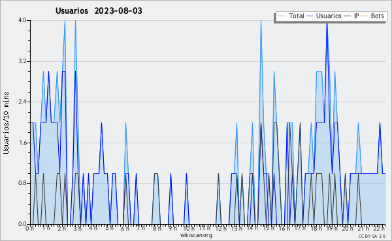Click the chart title 'Usuarios 2023-08-03'
The image size is (392, 241).
point(99,10)
